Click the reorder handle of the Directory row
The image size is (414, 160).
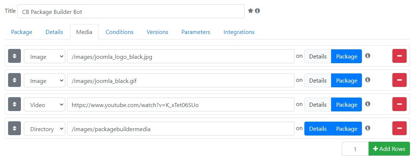[x=15, y=129]
